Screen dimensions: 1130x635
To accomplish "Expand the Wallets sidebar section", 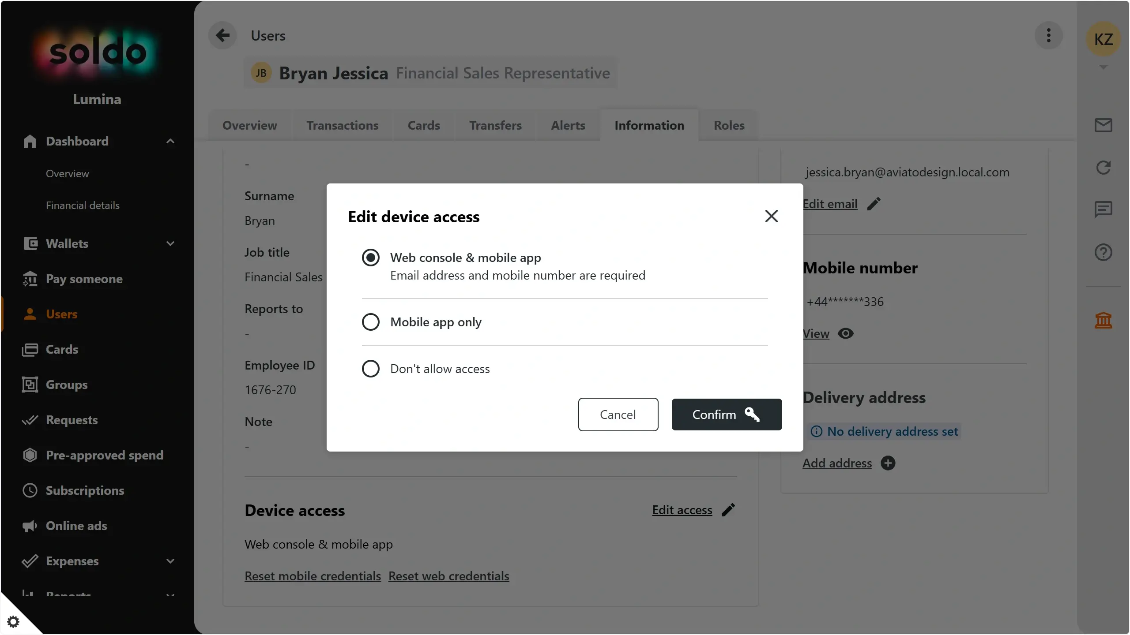I will [170, 243].
